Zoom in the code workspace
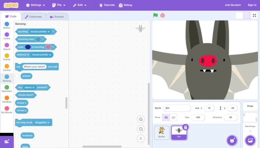The height and width of the screenshot is (148, 260). [141, 119]
